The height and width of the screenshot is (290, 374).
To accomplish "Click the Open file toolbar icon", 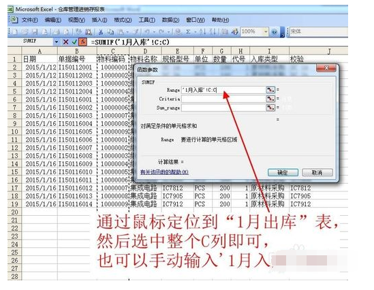I will (x=25, y=32).
